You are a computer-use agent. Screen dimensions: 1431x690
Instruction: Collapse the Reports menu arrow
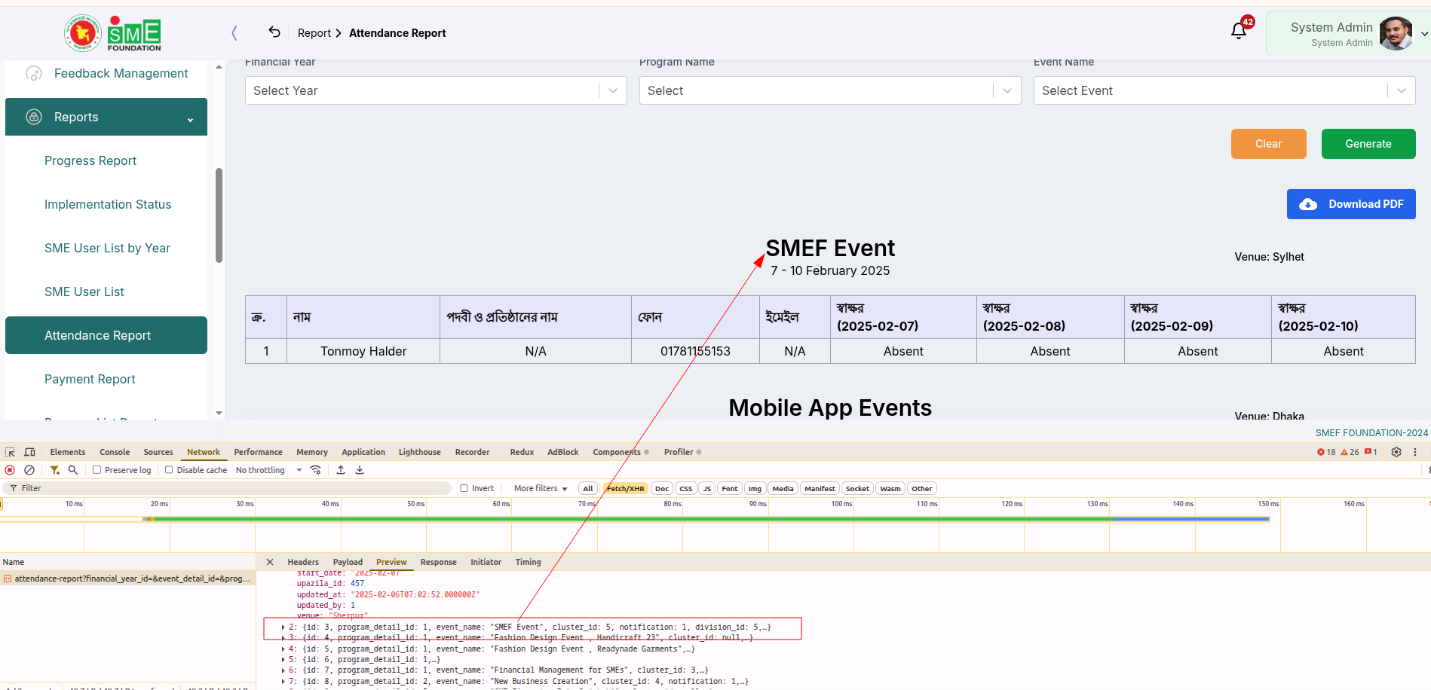coord(191,120)
